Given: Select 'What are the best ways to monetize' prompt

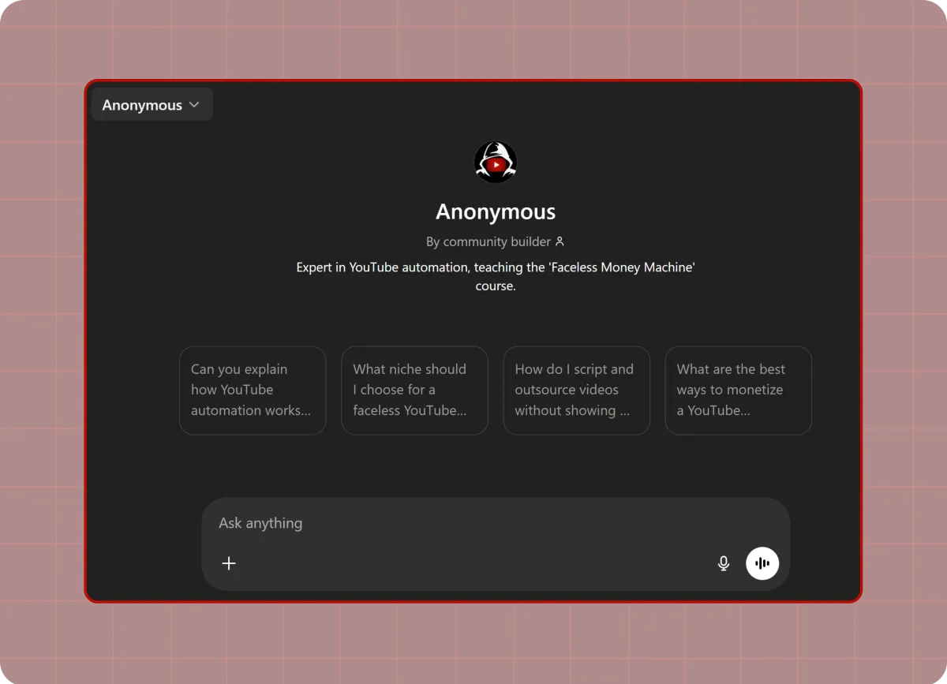Looking at the screenshot, I should (739, 391).
